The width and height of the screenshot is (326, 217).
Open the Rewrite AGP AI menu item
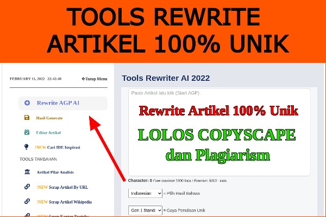coord(63,103)
